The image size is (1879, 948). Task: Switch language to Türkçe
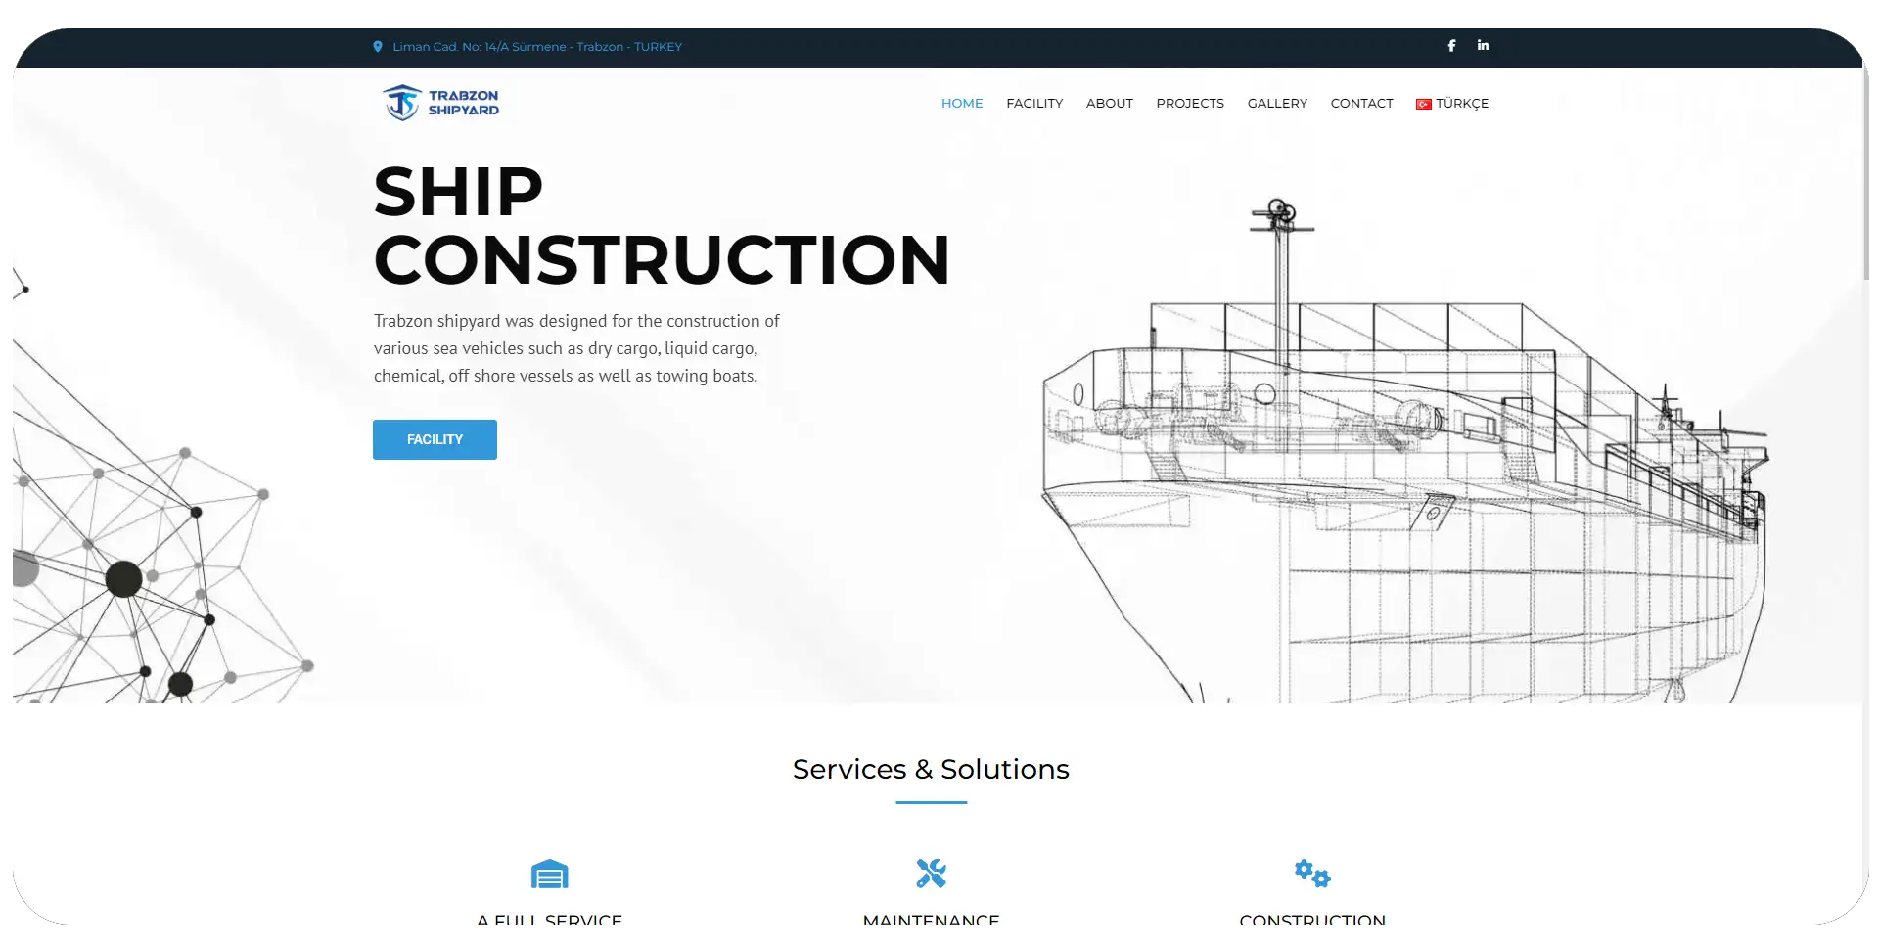click(x=1461, y=104)
